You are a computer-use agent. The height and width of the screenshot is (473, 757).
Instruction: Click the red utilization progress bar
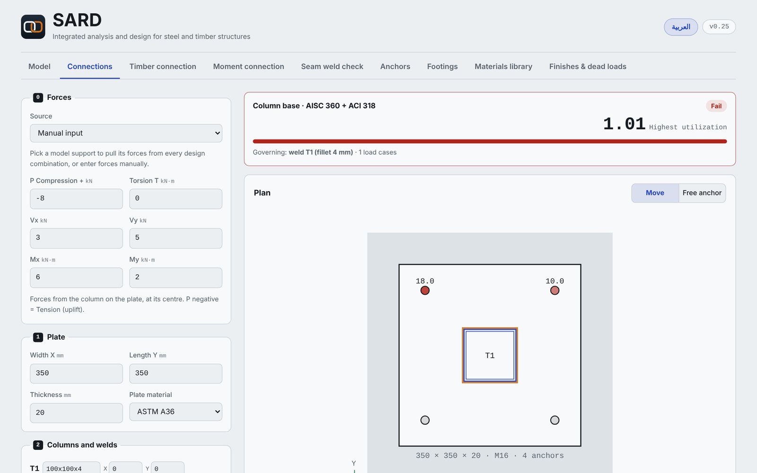click(x=490, y=141)
